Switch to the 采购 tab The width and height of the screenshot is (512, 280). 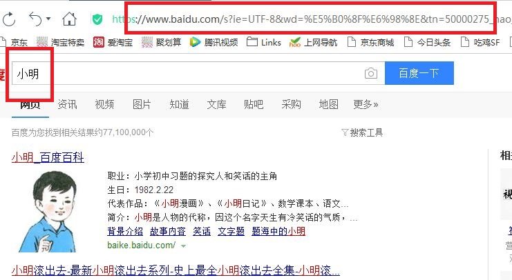pos(292,105)
